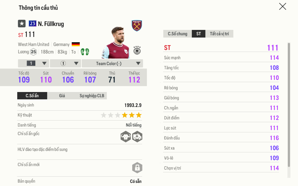
Task: Show the Tất cả vị trí tab
Action: (219, 34)
